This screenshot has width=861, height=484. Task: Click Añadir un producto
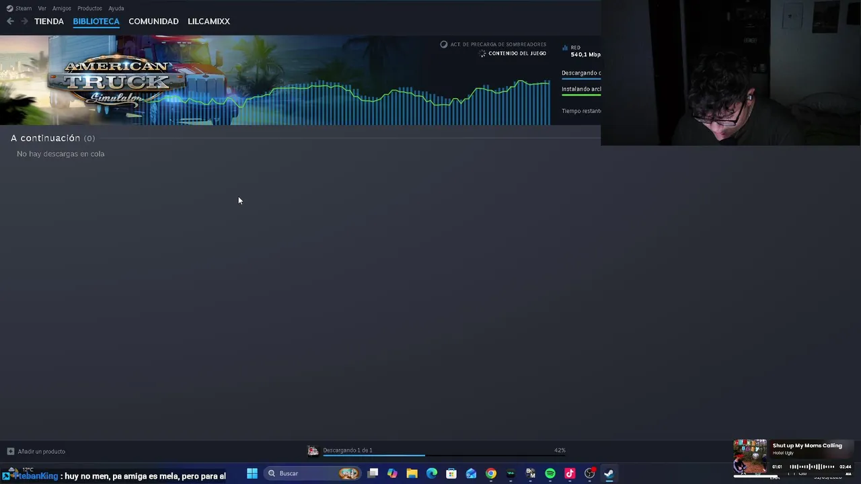(x=42, y=451)
